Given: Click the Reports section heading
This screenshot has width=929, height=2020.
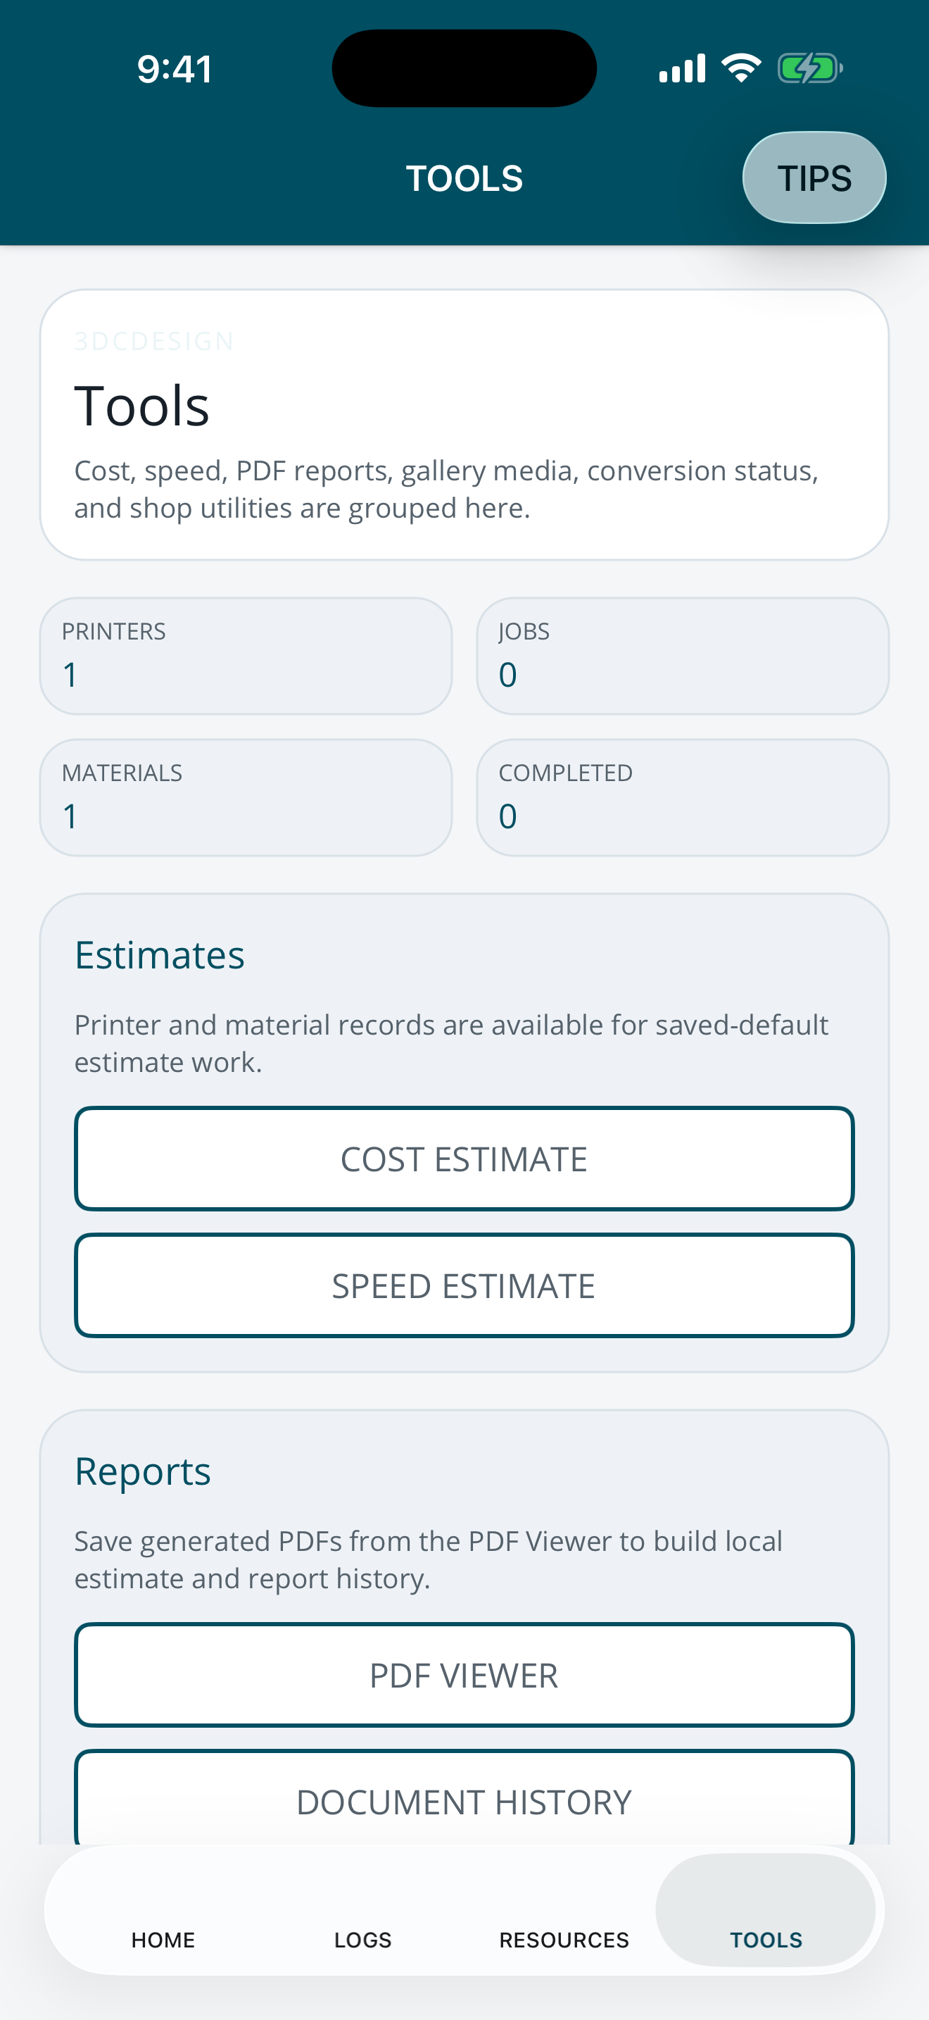Looking at the screenshot, I should (x=143, y=1472).
